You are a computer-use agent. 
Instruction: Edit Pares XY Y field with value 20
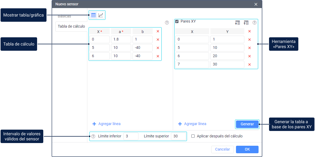(227, 56)
